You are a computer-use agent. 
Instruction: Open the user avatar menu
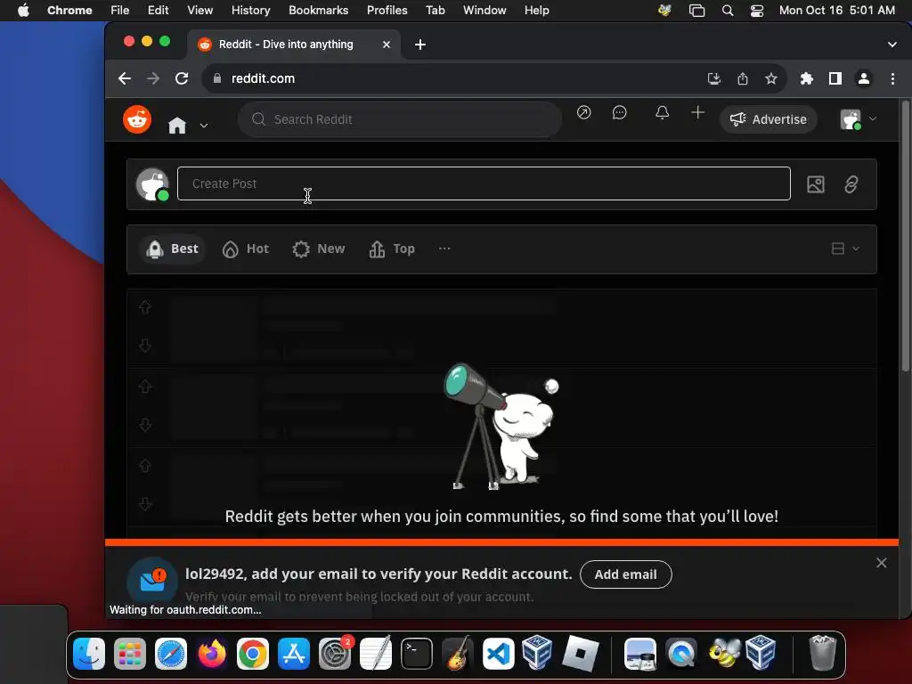[x=858, y=119]
